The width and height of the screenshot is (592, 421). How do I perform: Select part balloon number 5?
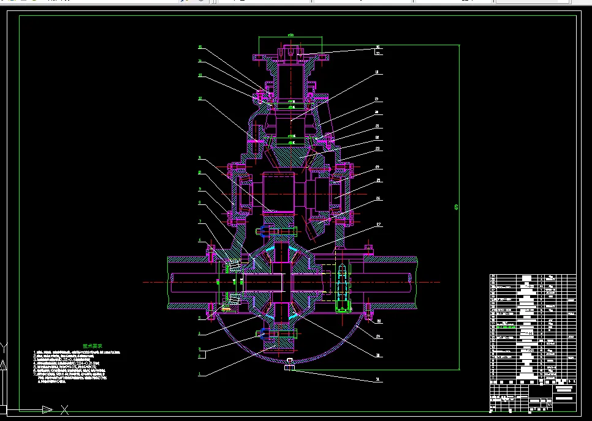(200, 318)
